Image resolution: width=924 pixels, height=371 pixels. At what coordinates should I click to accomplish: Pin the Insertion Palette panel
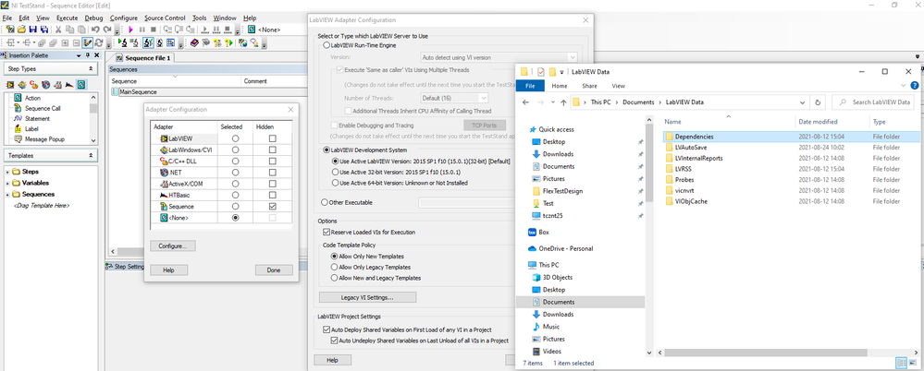tap(88, 55)
